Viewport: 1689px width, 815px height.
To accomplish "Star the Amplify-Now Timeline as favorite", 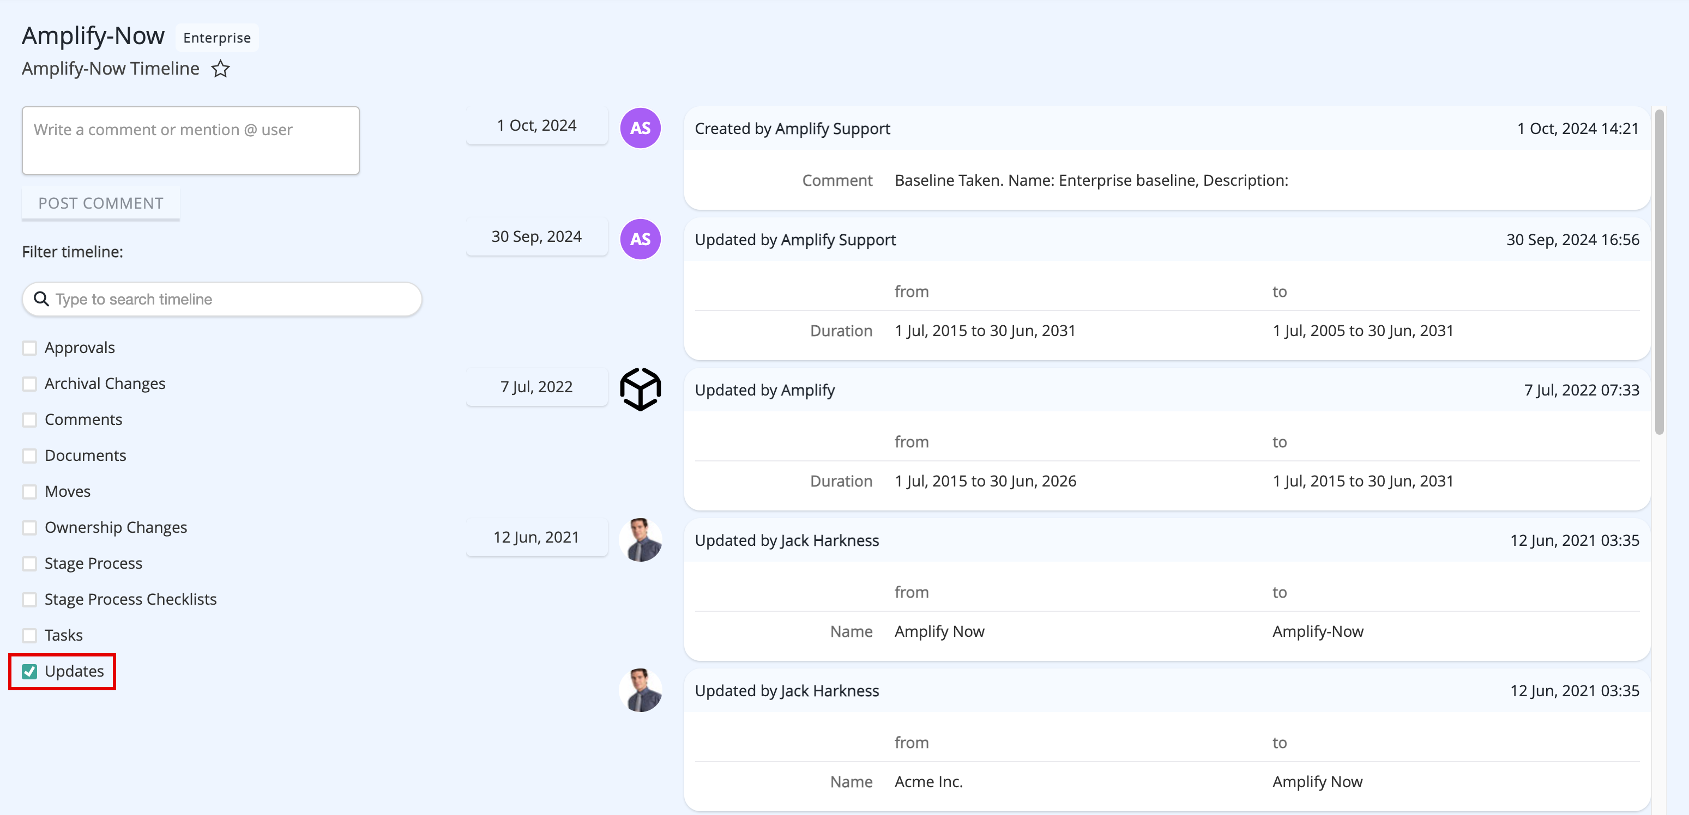I will pyautogui.click(x=220, y=69).
